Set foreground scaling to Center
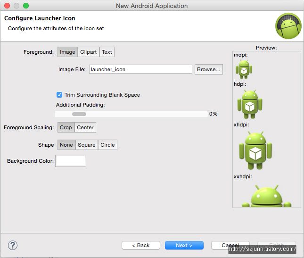The image size is (304, 258). [85, 127]
